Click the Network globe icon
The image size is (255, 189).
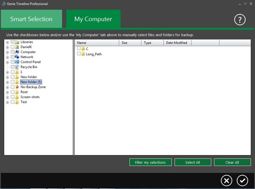[x=17, y=57]
